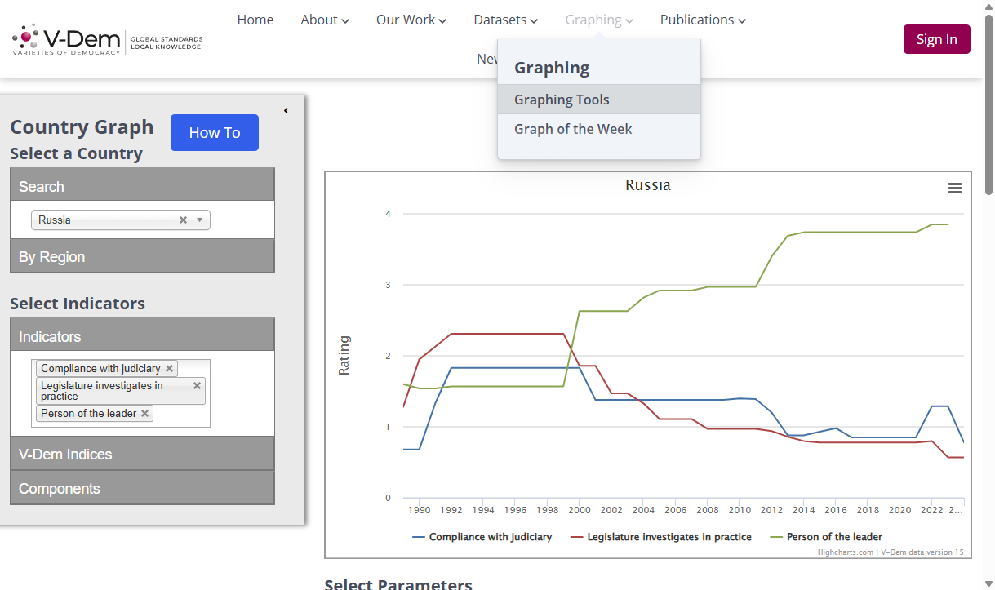
Task: Click the Select a Country heading
Action: [x=76, y=153]
